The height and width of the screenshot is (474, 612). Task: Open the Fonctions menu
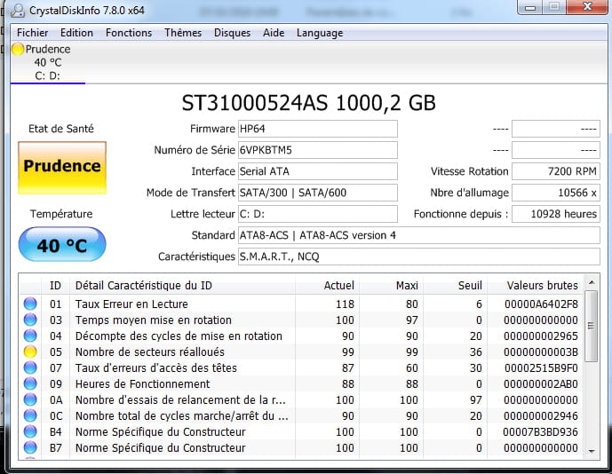pyautogui.click(x=129, y=33)
